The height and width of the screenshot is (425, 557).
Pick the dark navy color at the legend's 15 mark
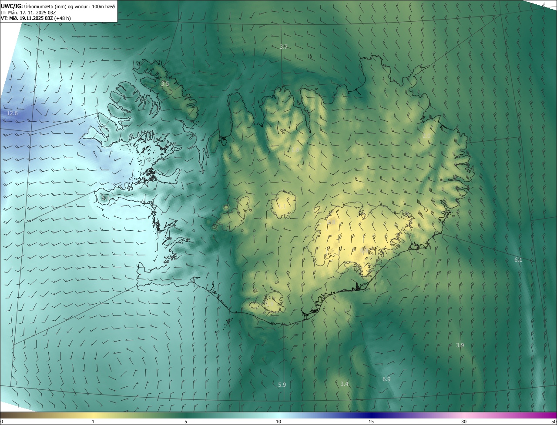[371, 415]
